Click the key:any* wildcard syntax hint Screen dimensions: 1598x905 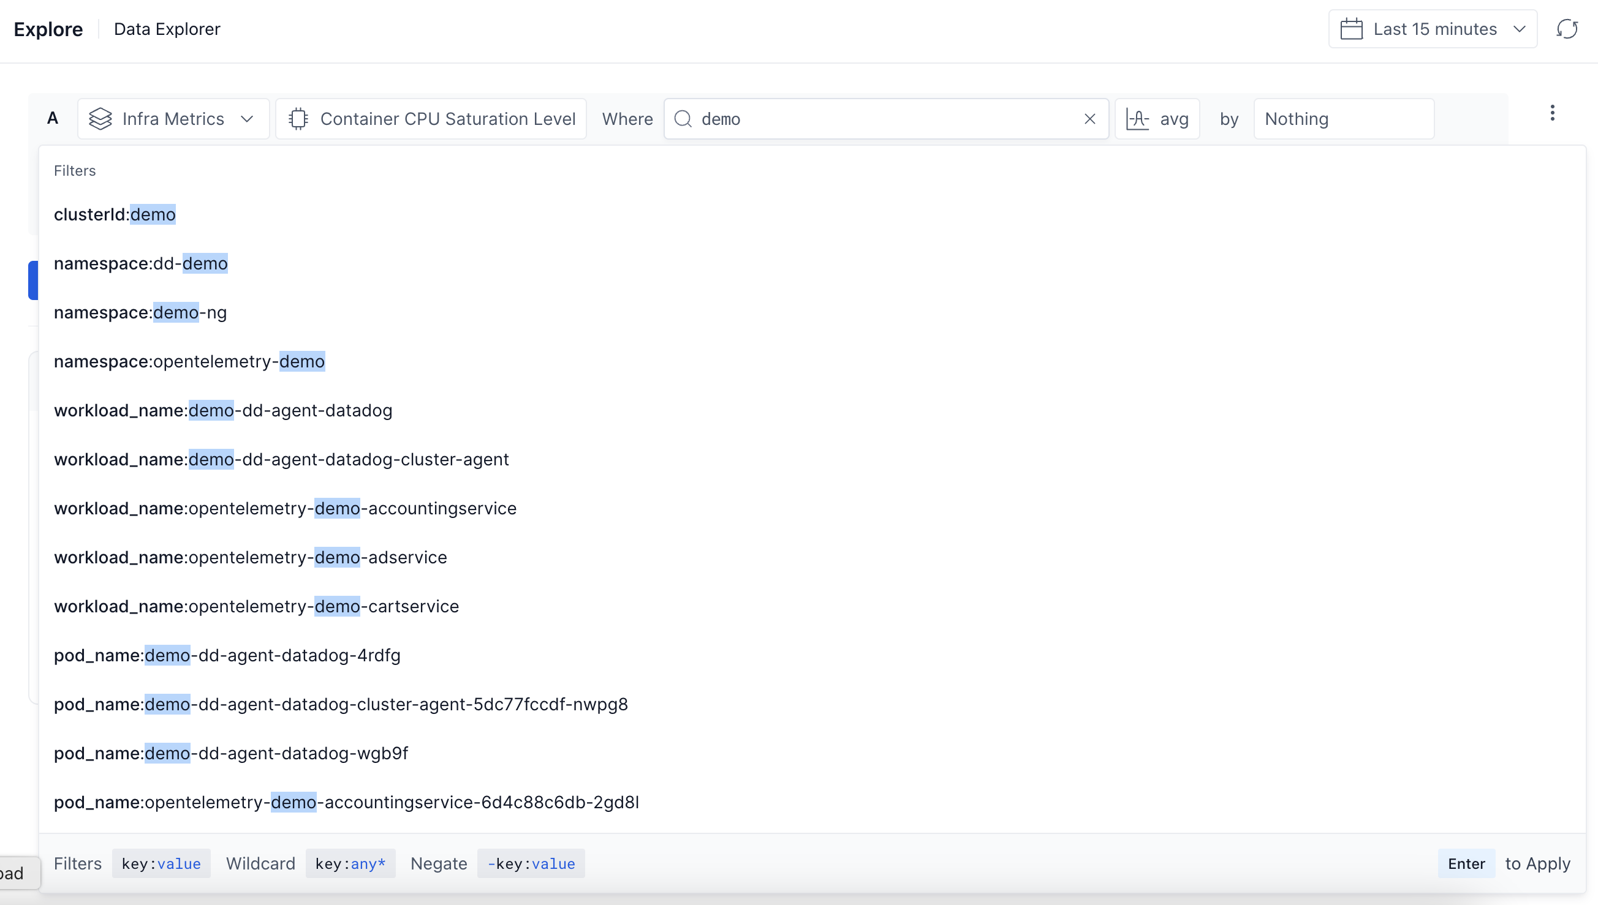350,863
